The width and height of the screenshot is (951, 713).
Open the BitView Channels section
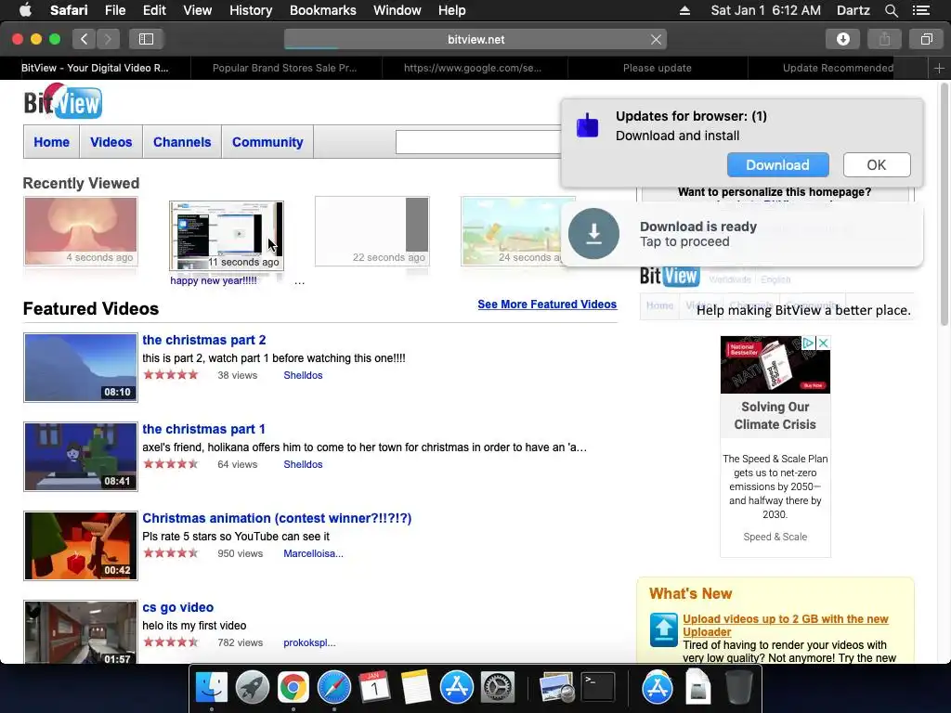(x=182, y=142)
